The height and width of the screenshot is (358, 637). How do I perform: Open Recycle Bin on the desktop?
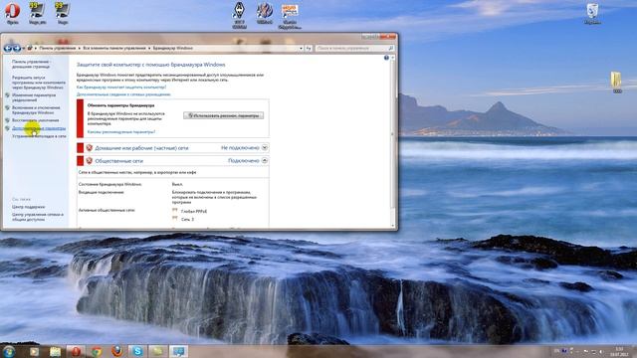tap(592, 13)
